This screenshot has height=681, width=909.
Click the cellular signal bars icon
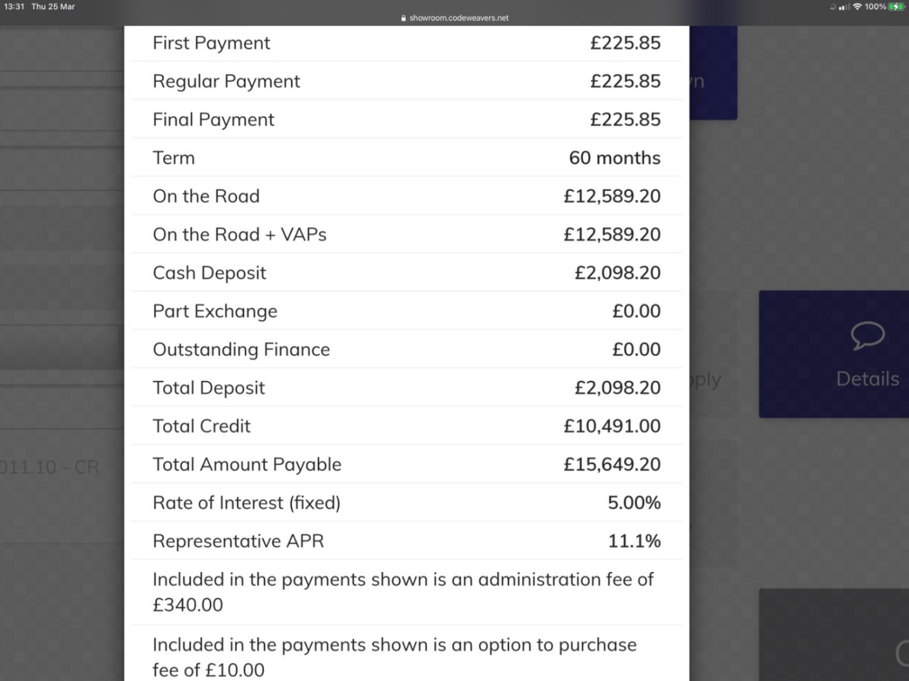844,7
